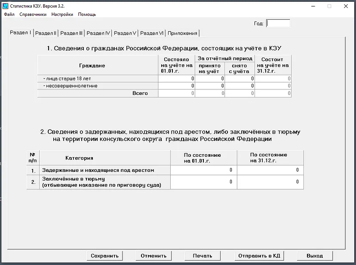Open the Файл menu
The image size is (356, 265).
click(9, 14)
